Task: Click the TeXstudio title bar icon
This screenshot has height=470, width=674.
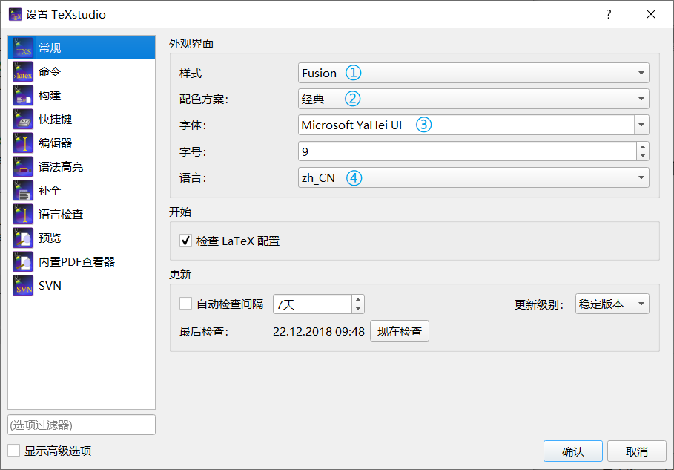Action: [15, 14]
